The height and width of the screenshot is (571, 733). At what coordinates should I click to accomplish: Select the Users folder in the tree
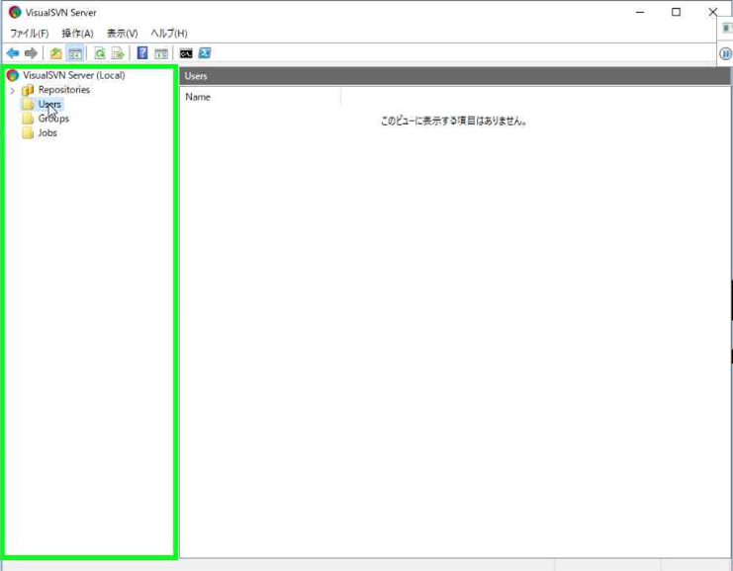coord(49,104)
